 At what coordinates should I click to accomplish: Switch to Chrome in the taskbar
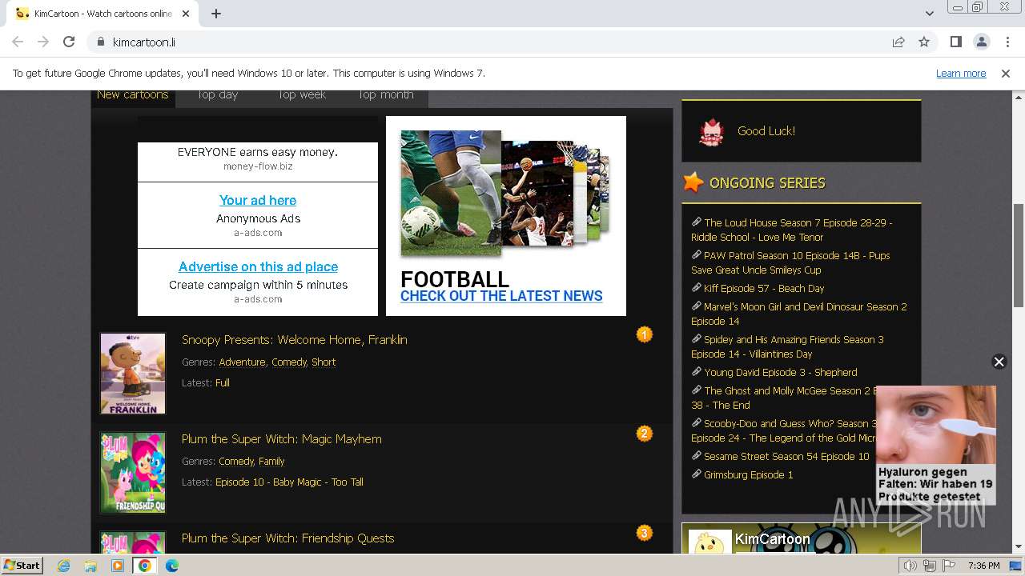coord(144,566)
